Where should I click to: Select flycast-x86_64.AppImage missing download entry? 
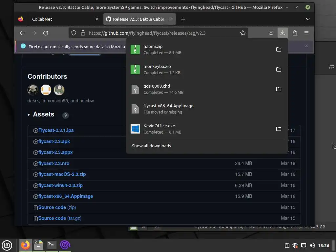(207, 109)
